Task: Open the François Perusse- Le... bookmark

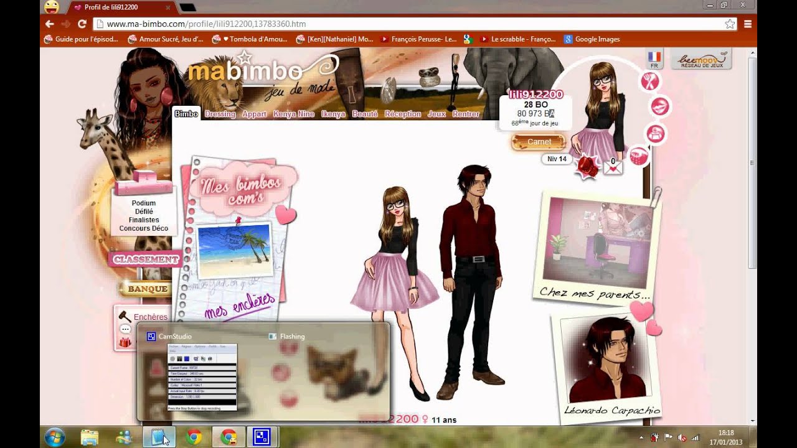Action: coord(418,39)
